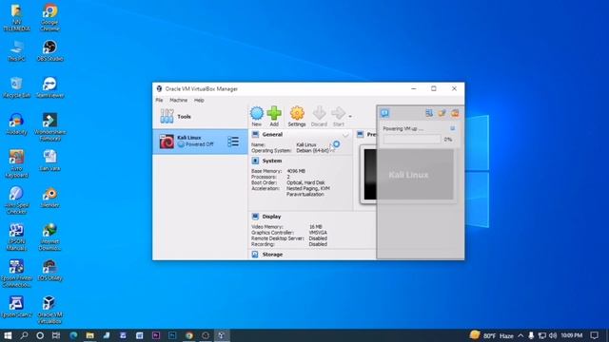
Task: Open EOS Utility desktop shortcut
Action: pos(49,270)
